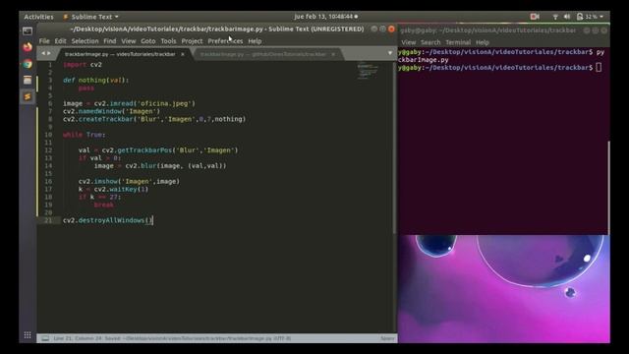Click the cv2.imshow('Imagen',image) line
Screen dimensions: 629x354
(x=129, y=181)
